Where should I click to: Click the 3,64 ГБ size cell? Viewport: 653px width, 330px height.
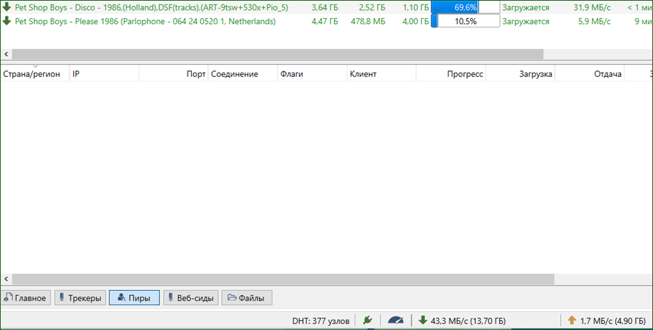click(325, 7)
